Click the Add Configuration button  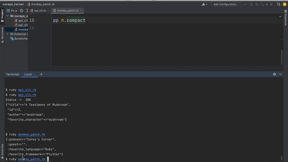coord(226,4)
